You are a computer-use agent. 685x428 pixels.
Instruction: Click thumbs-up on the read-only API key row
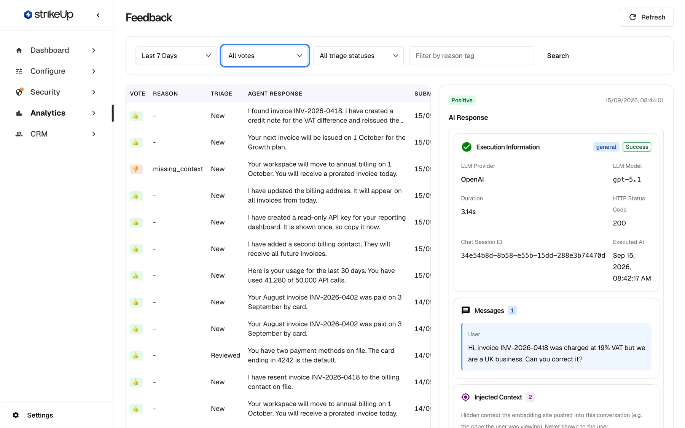point(136,222)
